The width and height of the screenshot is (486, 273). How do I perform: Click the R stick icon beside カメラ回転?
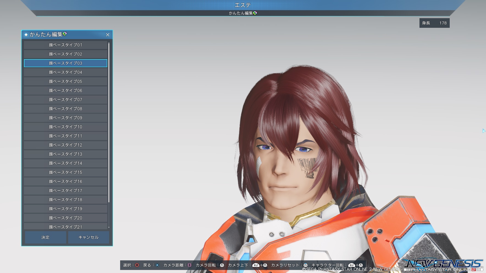[x=222, y=265]
